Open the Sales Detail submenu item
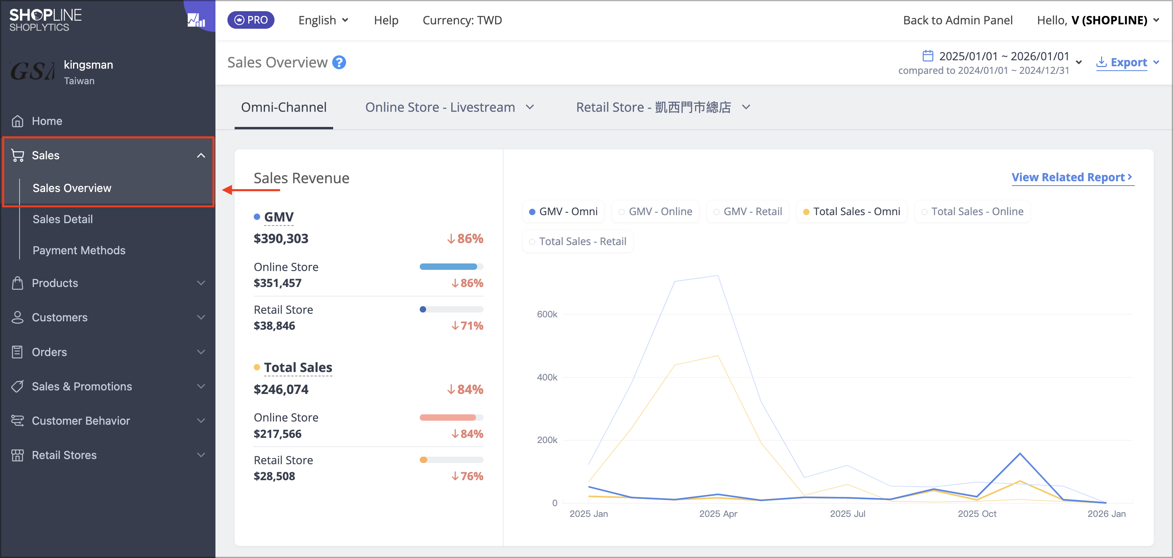Viewport: 1173px width, 558px height. coord(62,219)
